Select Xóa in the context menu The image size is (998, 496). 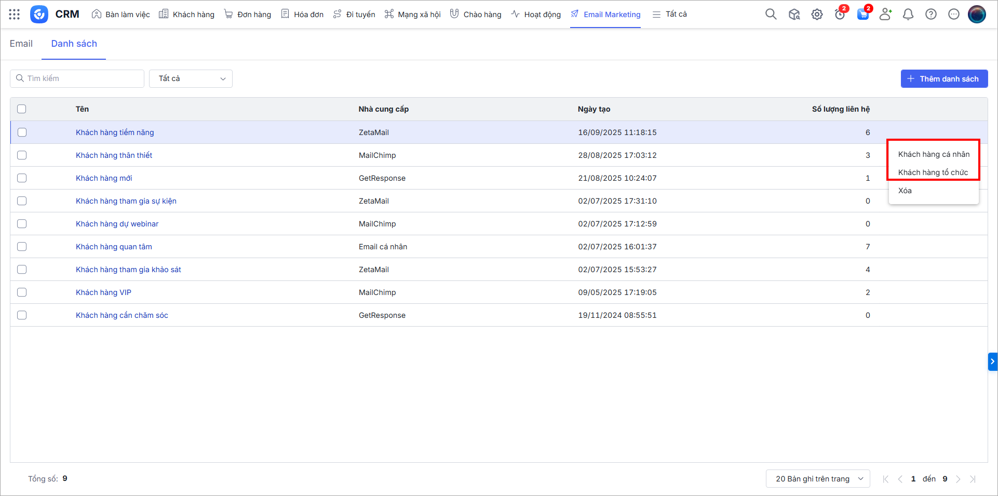coord(905,191)
